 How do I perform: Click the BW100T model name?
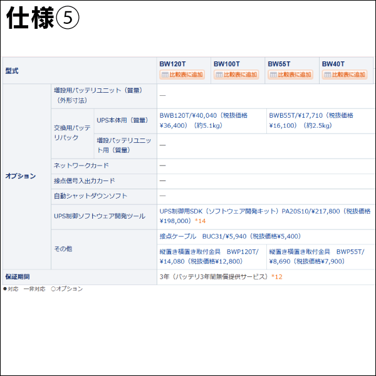pos(227,64)
